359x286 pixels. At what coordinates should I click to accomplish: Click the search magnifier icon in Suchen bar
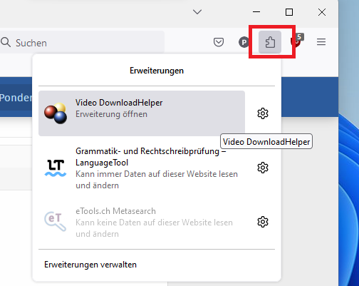click(x=6, y=42)
